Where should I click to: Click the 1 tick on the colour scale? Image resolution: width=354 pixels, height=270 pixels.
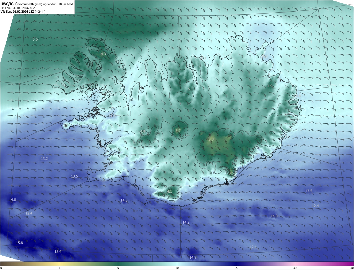coord(59,268)
